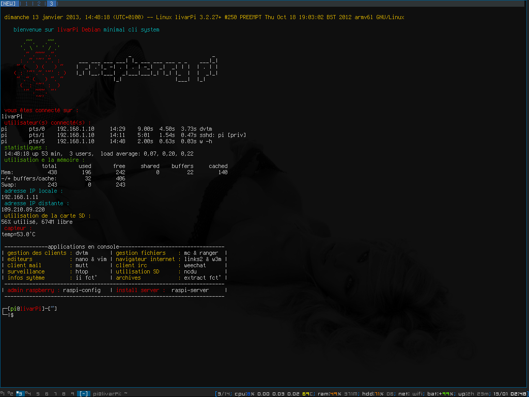Click window title pi@livarPi: ~ in bar
The image size is (529, 397).
coord(110,393)
